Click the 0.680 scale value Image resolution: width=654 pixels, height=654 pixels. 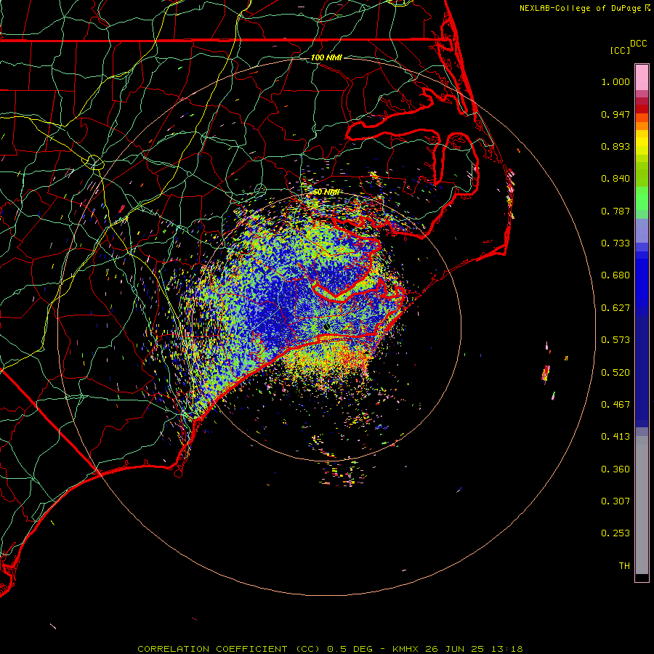click(615, 275)
